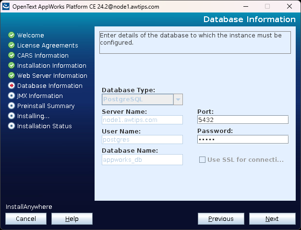Cancel the installation
The image size is (301, 230).
click(26, 219)
